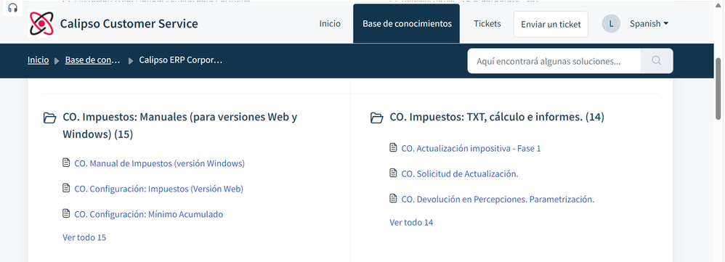Click the Calipso atom logo
Viewport: 725px width, 262px height.
[x=41, y=23]
